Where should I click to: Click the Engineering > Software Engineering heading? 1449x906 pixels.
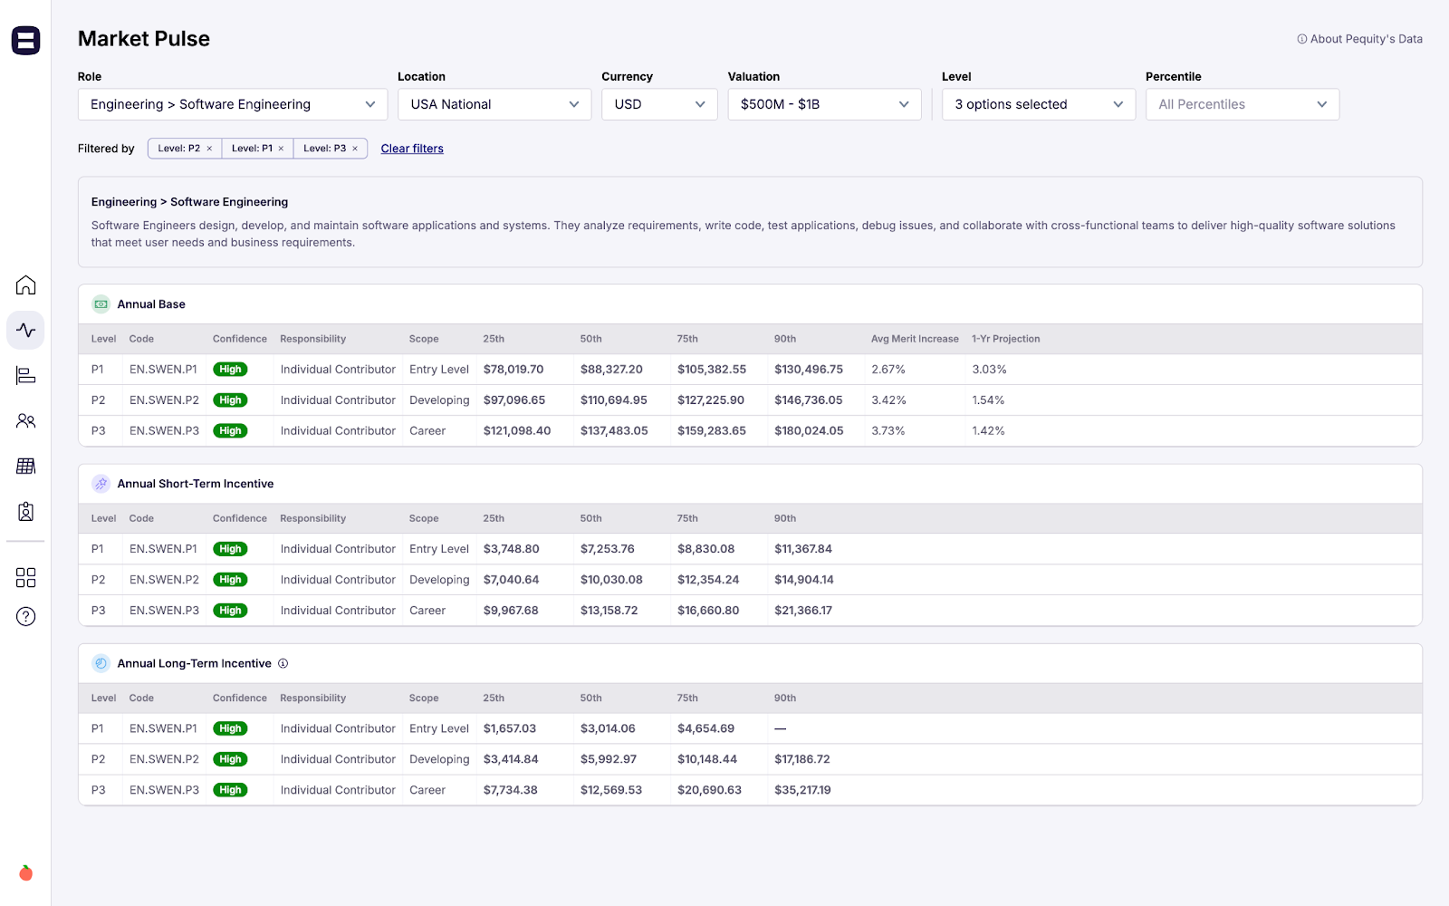tap(189, 202)
